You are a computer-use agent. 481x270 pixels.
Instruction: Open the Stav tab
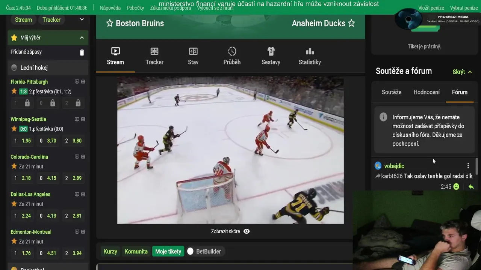[x=193, y=56]
